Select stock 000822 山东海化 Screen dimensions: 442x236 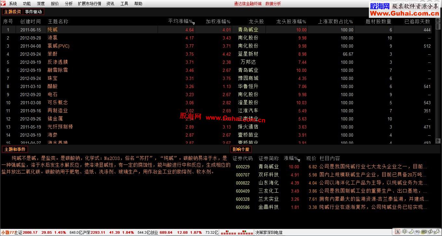point(331,183)
